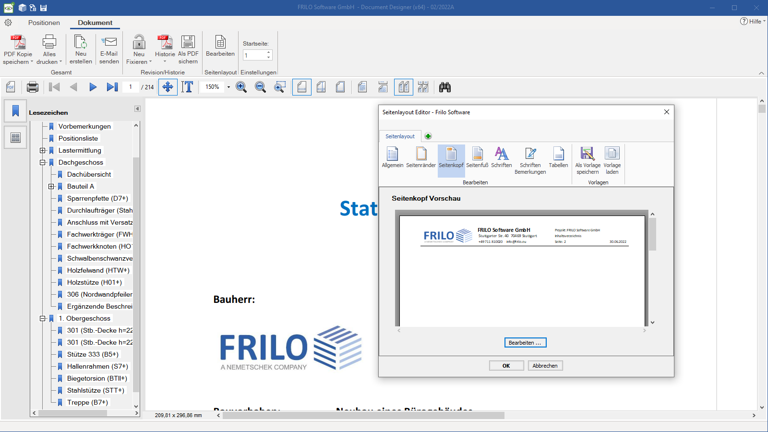Select the Positionsliste bookmark
The image size is (768, 432).
[78, 138]
